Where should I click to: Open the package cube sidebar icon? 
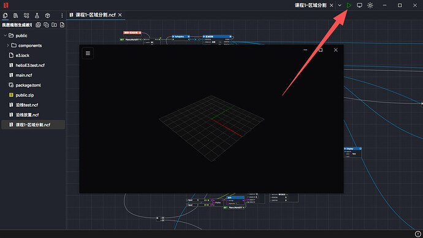47,15
